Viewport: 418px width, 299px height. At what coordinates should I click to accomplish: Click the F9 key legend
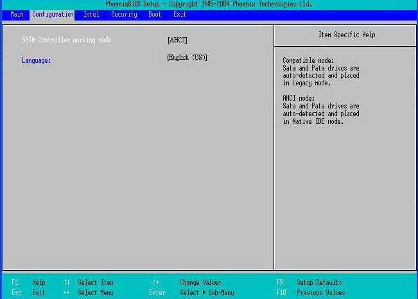pos(280,282)
